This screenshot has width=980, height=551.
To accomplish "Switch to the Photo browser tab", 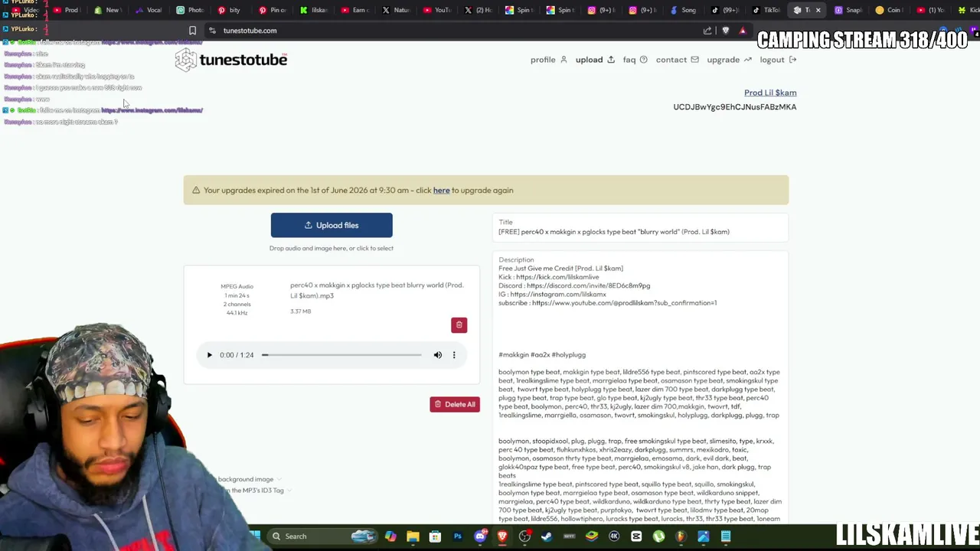I will (190, 10).
